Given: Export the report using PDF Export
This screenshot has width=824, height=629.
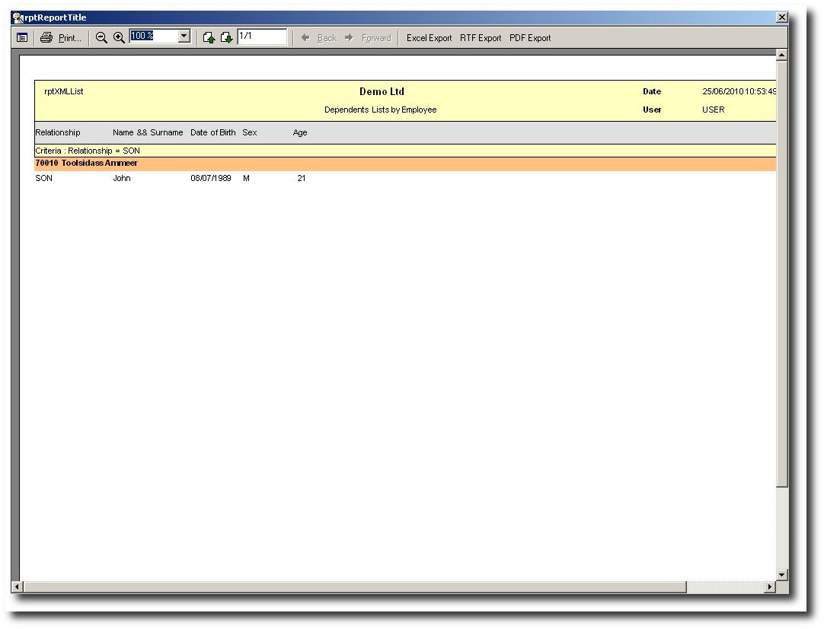Looking at the screenshot, I should point(530,37).
